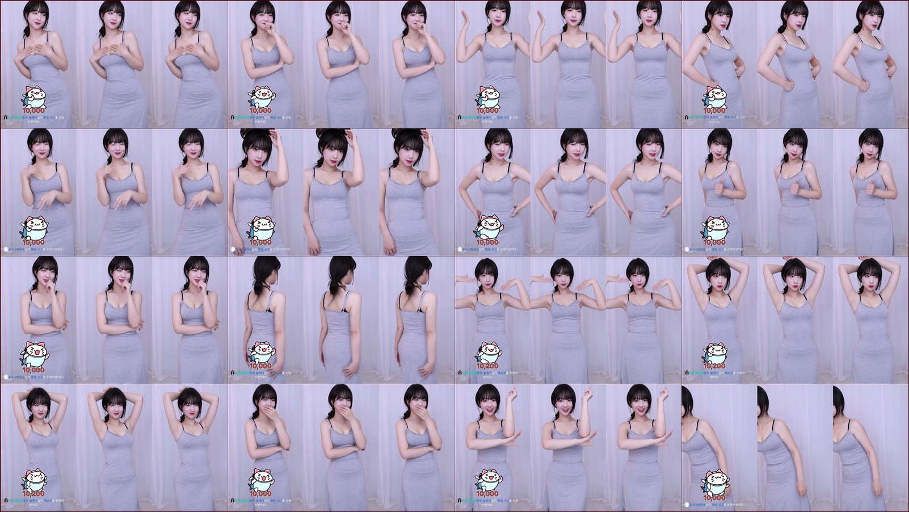Viewport: 909px width, 512px height.
Task: Open the thumbnail with arms stretched out in wave pose
Action: [x=568, y=320]
